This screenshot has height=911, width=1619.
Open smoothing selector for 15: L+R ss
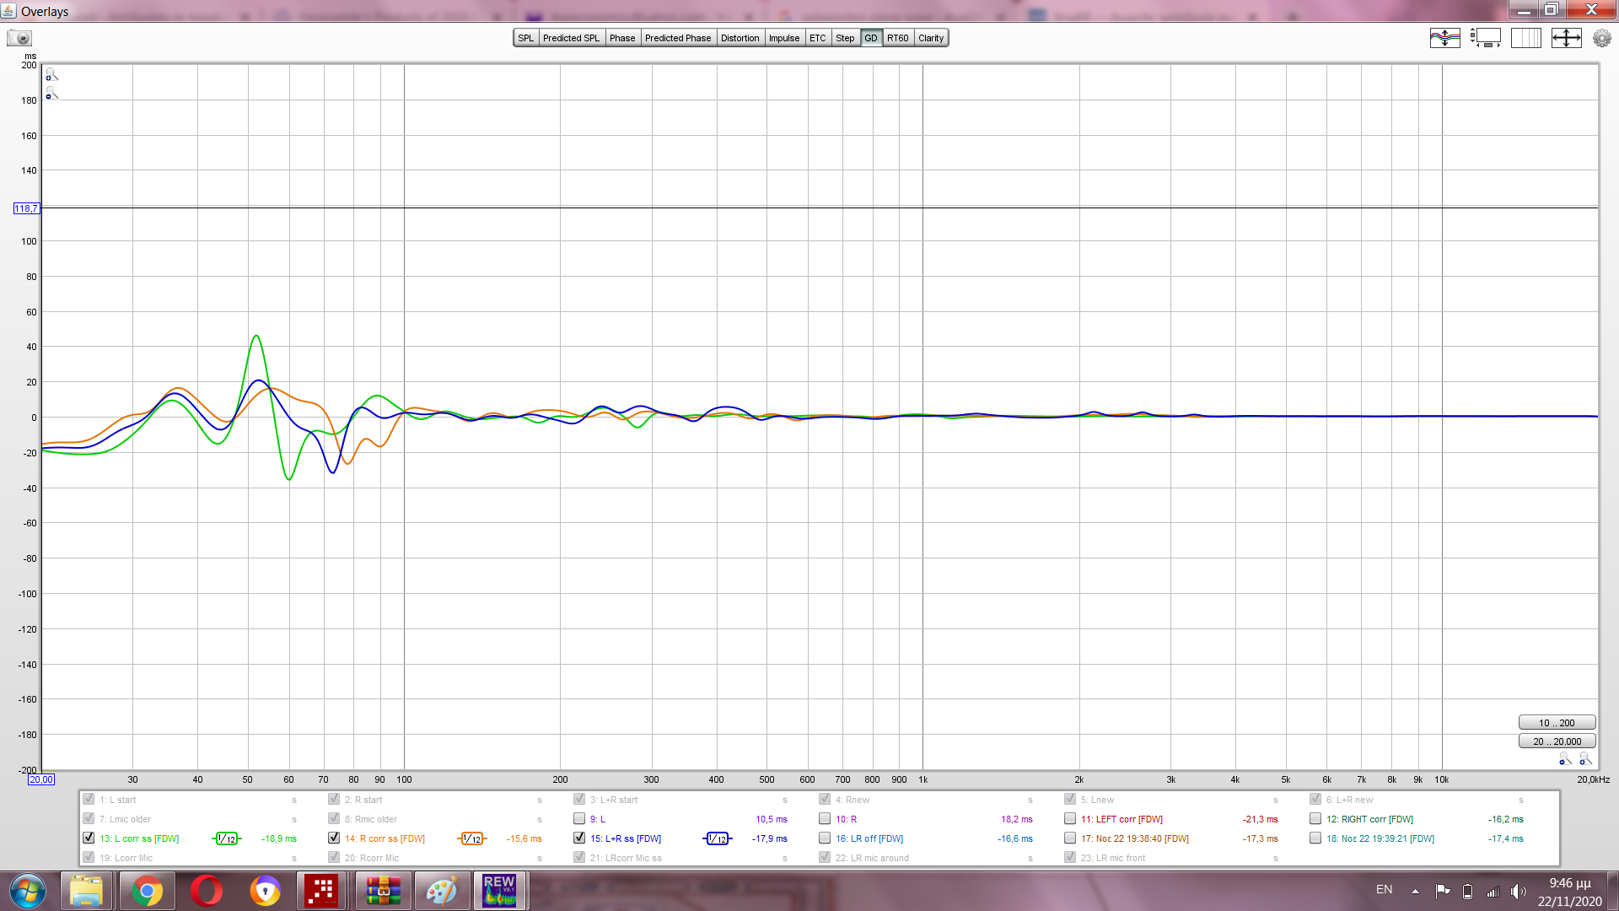[x=717, y=838]
